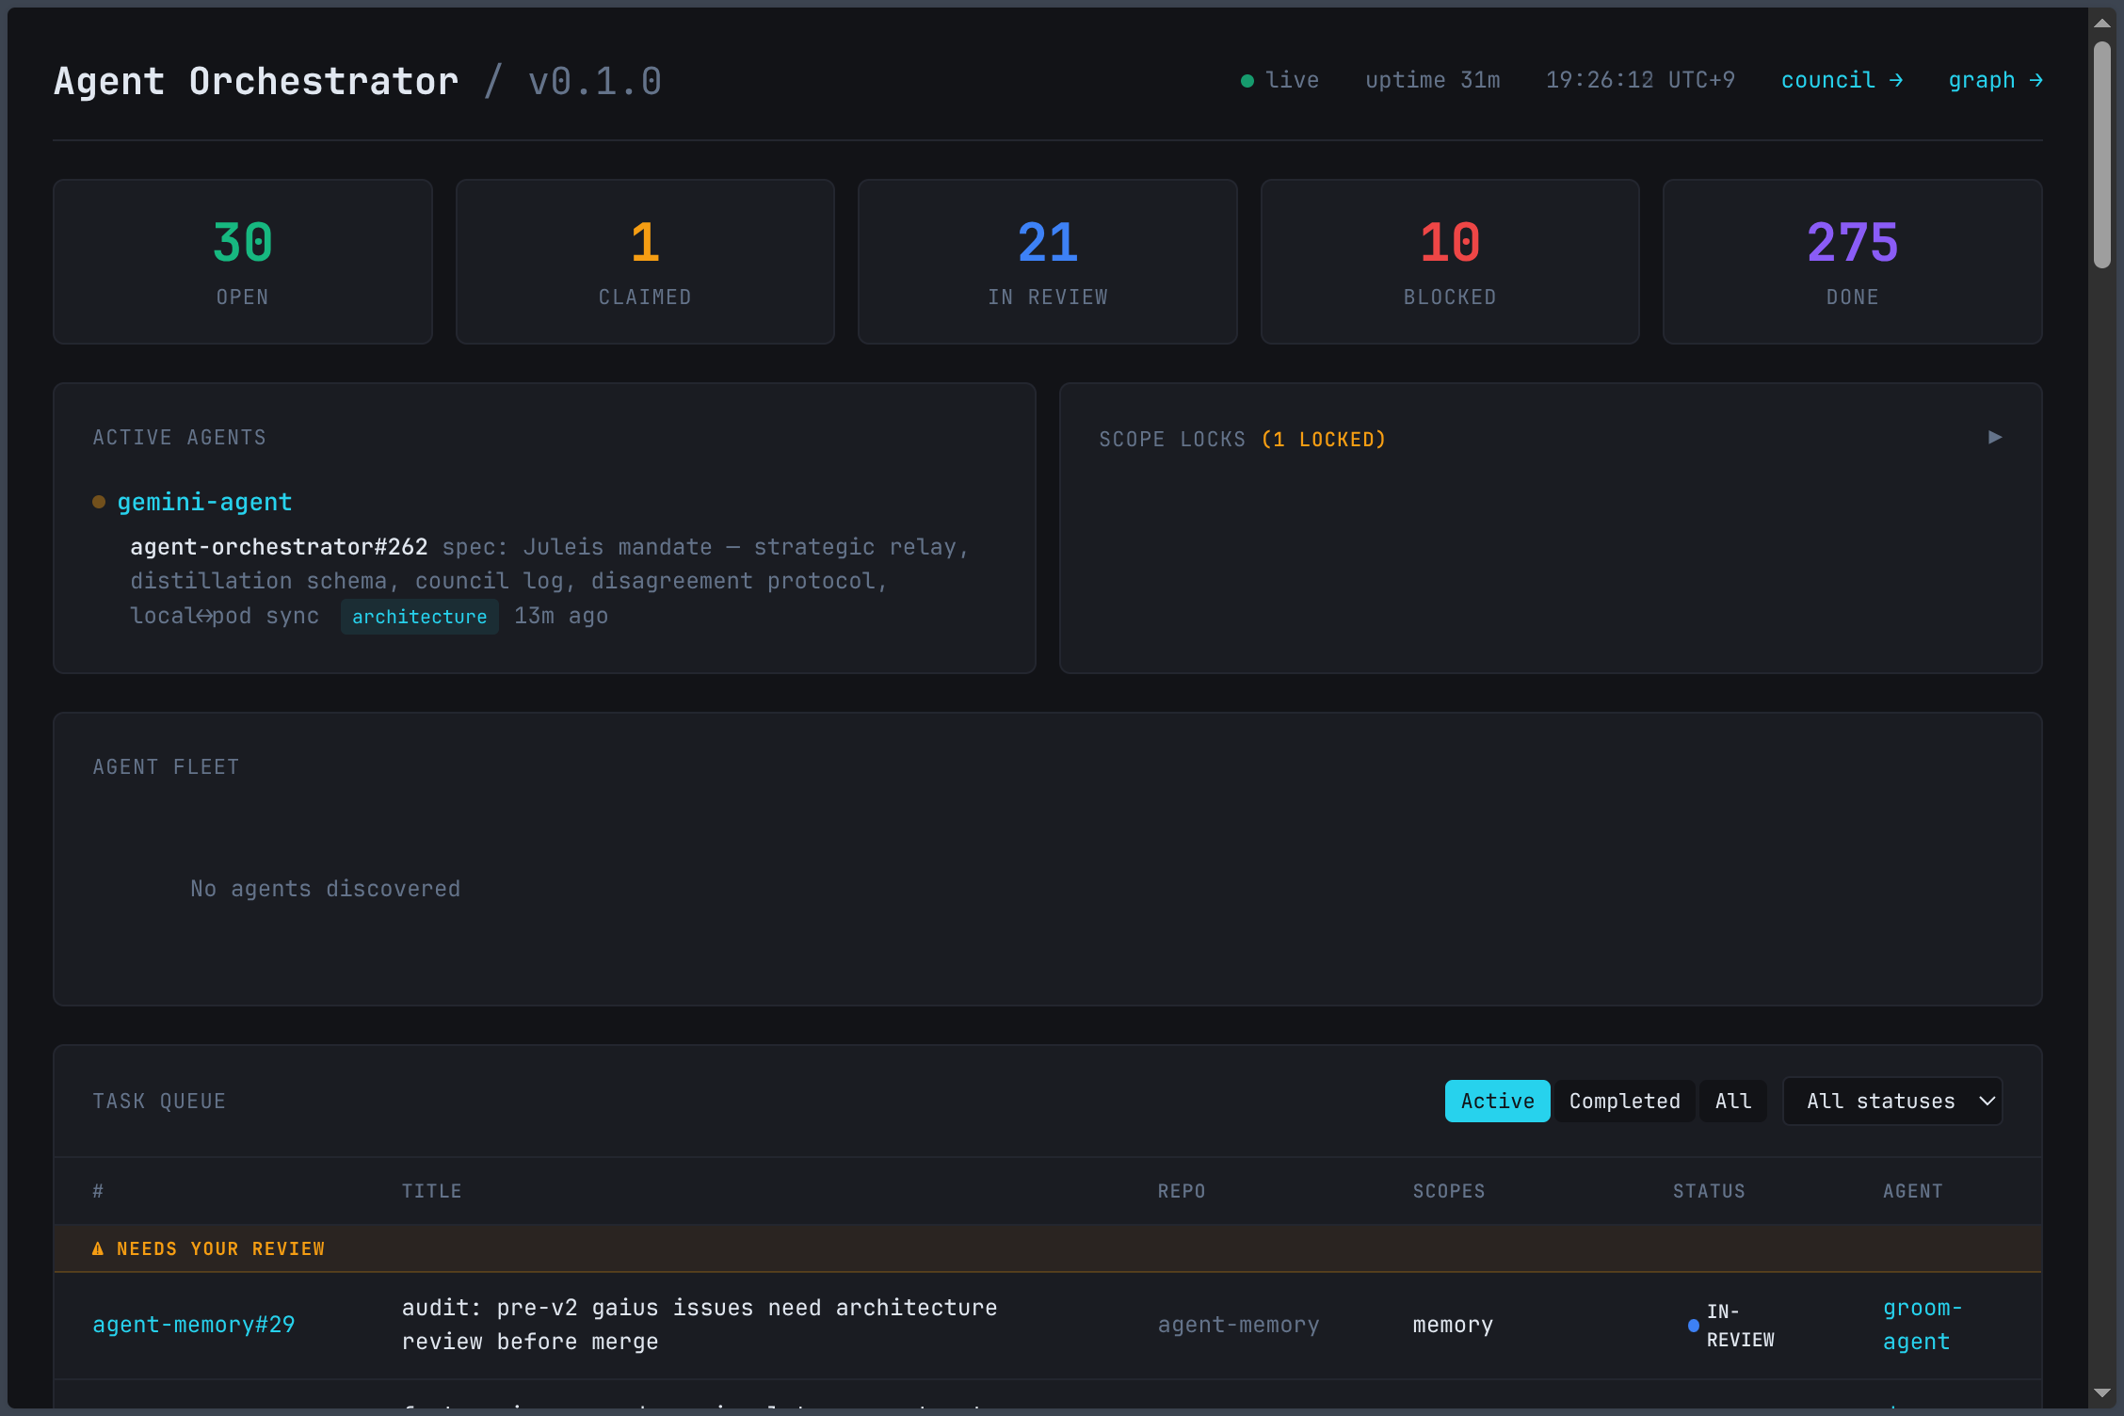Image resolution: width=2124 pixels, height=1416 pixels.
Task: Click the warning triangle beside Needs Your Review
Action: coord(98,1248)
